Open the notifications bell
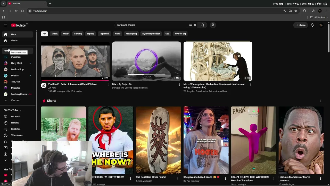 pyautogui.click(x=312, y=25)
